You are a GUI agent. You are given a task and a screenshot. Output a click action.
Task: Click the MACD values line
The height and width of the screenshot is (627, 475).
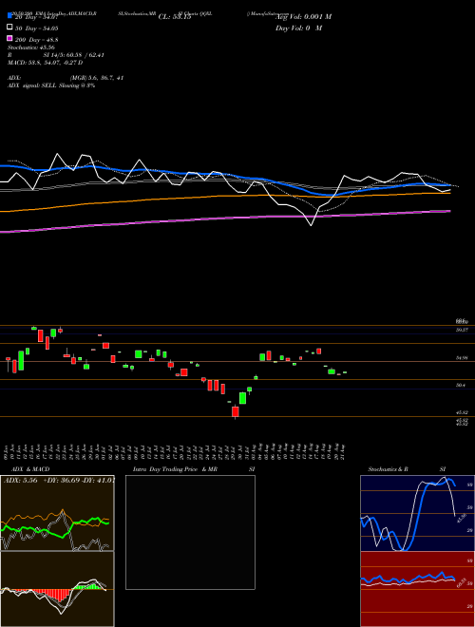point(46,63)
